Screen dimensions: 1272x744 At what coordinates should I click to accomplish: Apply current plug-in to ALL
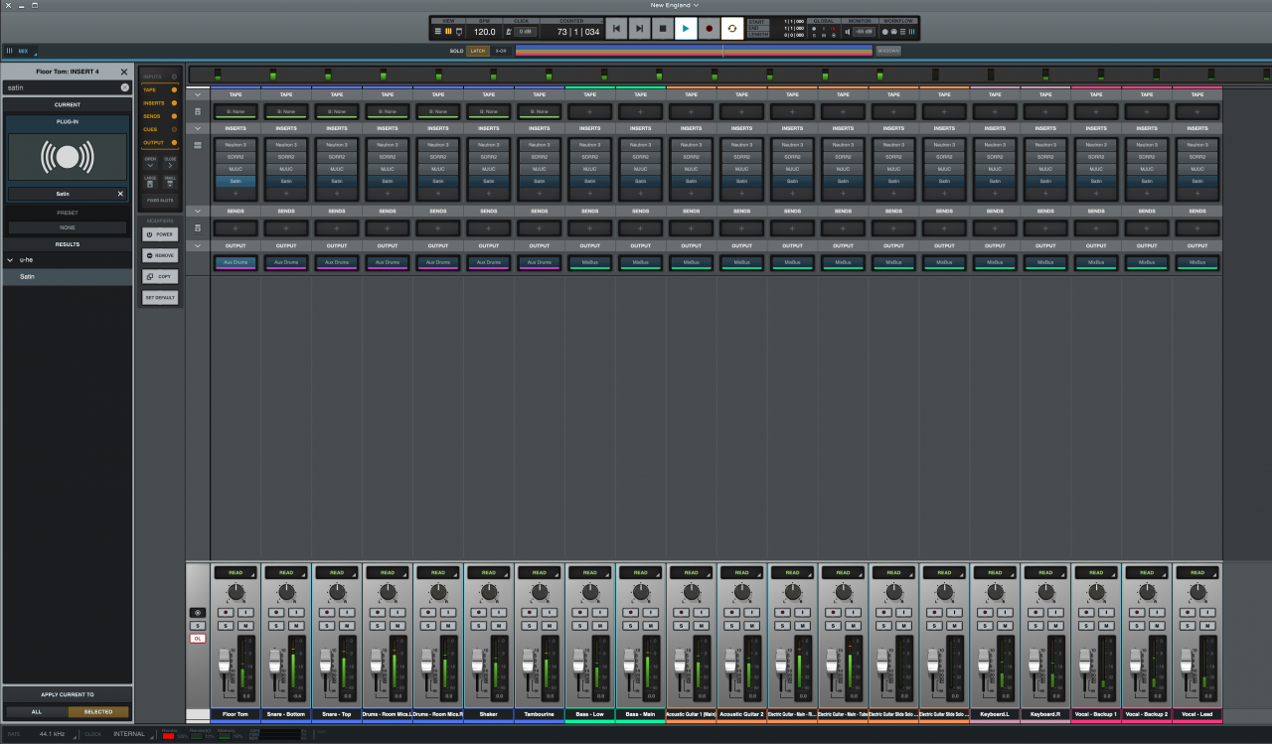37,711
